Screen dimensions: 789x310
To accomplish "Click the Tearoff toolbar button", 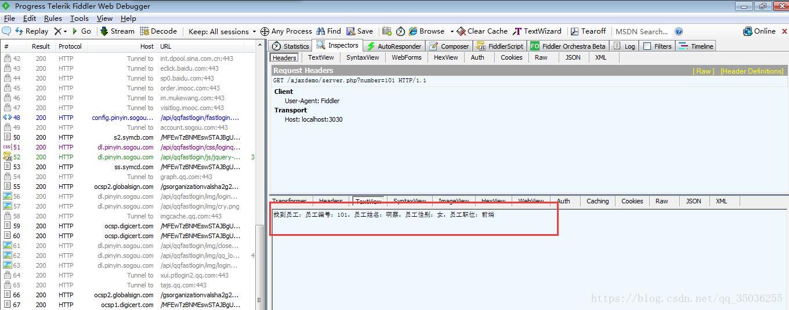I will click(588, 31).
